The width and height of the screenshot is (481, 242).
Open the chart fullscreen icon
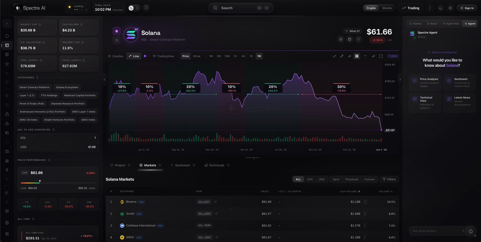[381, 56]
